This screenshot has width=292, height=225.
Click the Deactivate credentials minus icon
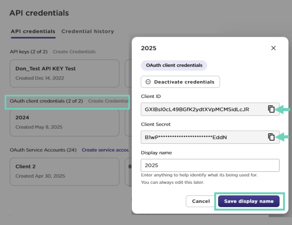[148, 82]
